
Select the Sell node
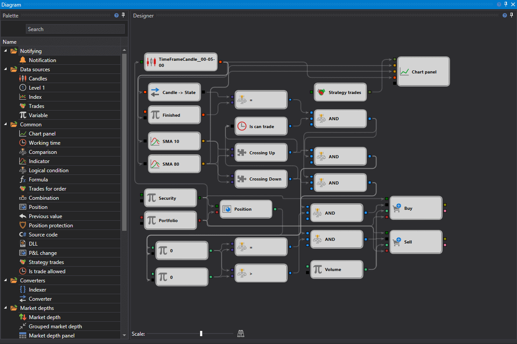[416, 242]
